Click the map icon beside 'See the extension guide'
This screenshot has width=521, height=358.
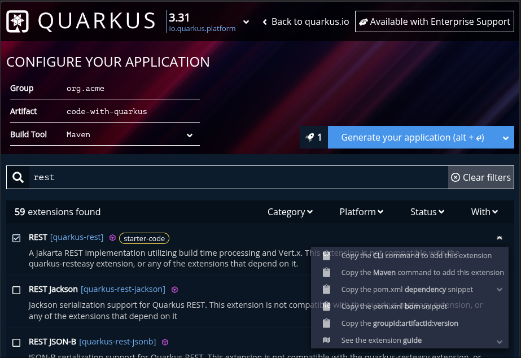click(x=326, y=340)
